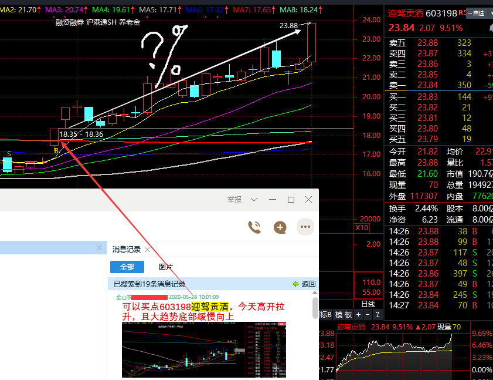Select the 图片 filter tab
493x380 pixels.
(x=166, y=267)
